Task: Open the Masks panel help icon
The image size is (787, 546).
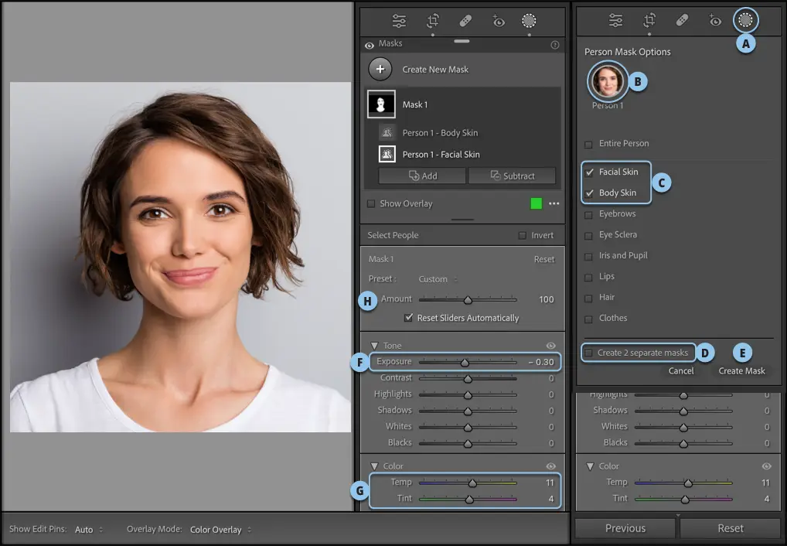Action: point(554,45)
